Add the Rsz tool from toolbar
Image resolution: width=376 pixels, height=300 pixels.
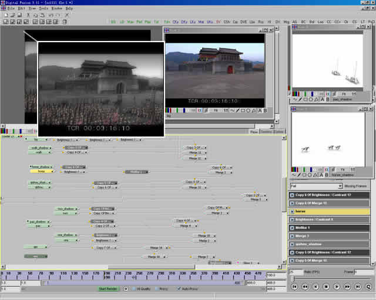(261, 22)
